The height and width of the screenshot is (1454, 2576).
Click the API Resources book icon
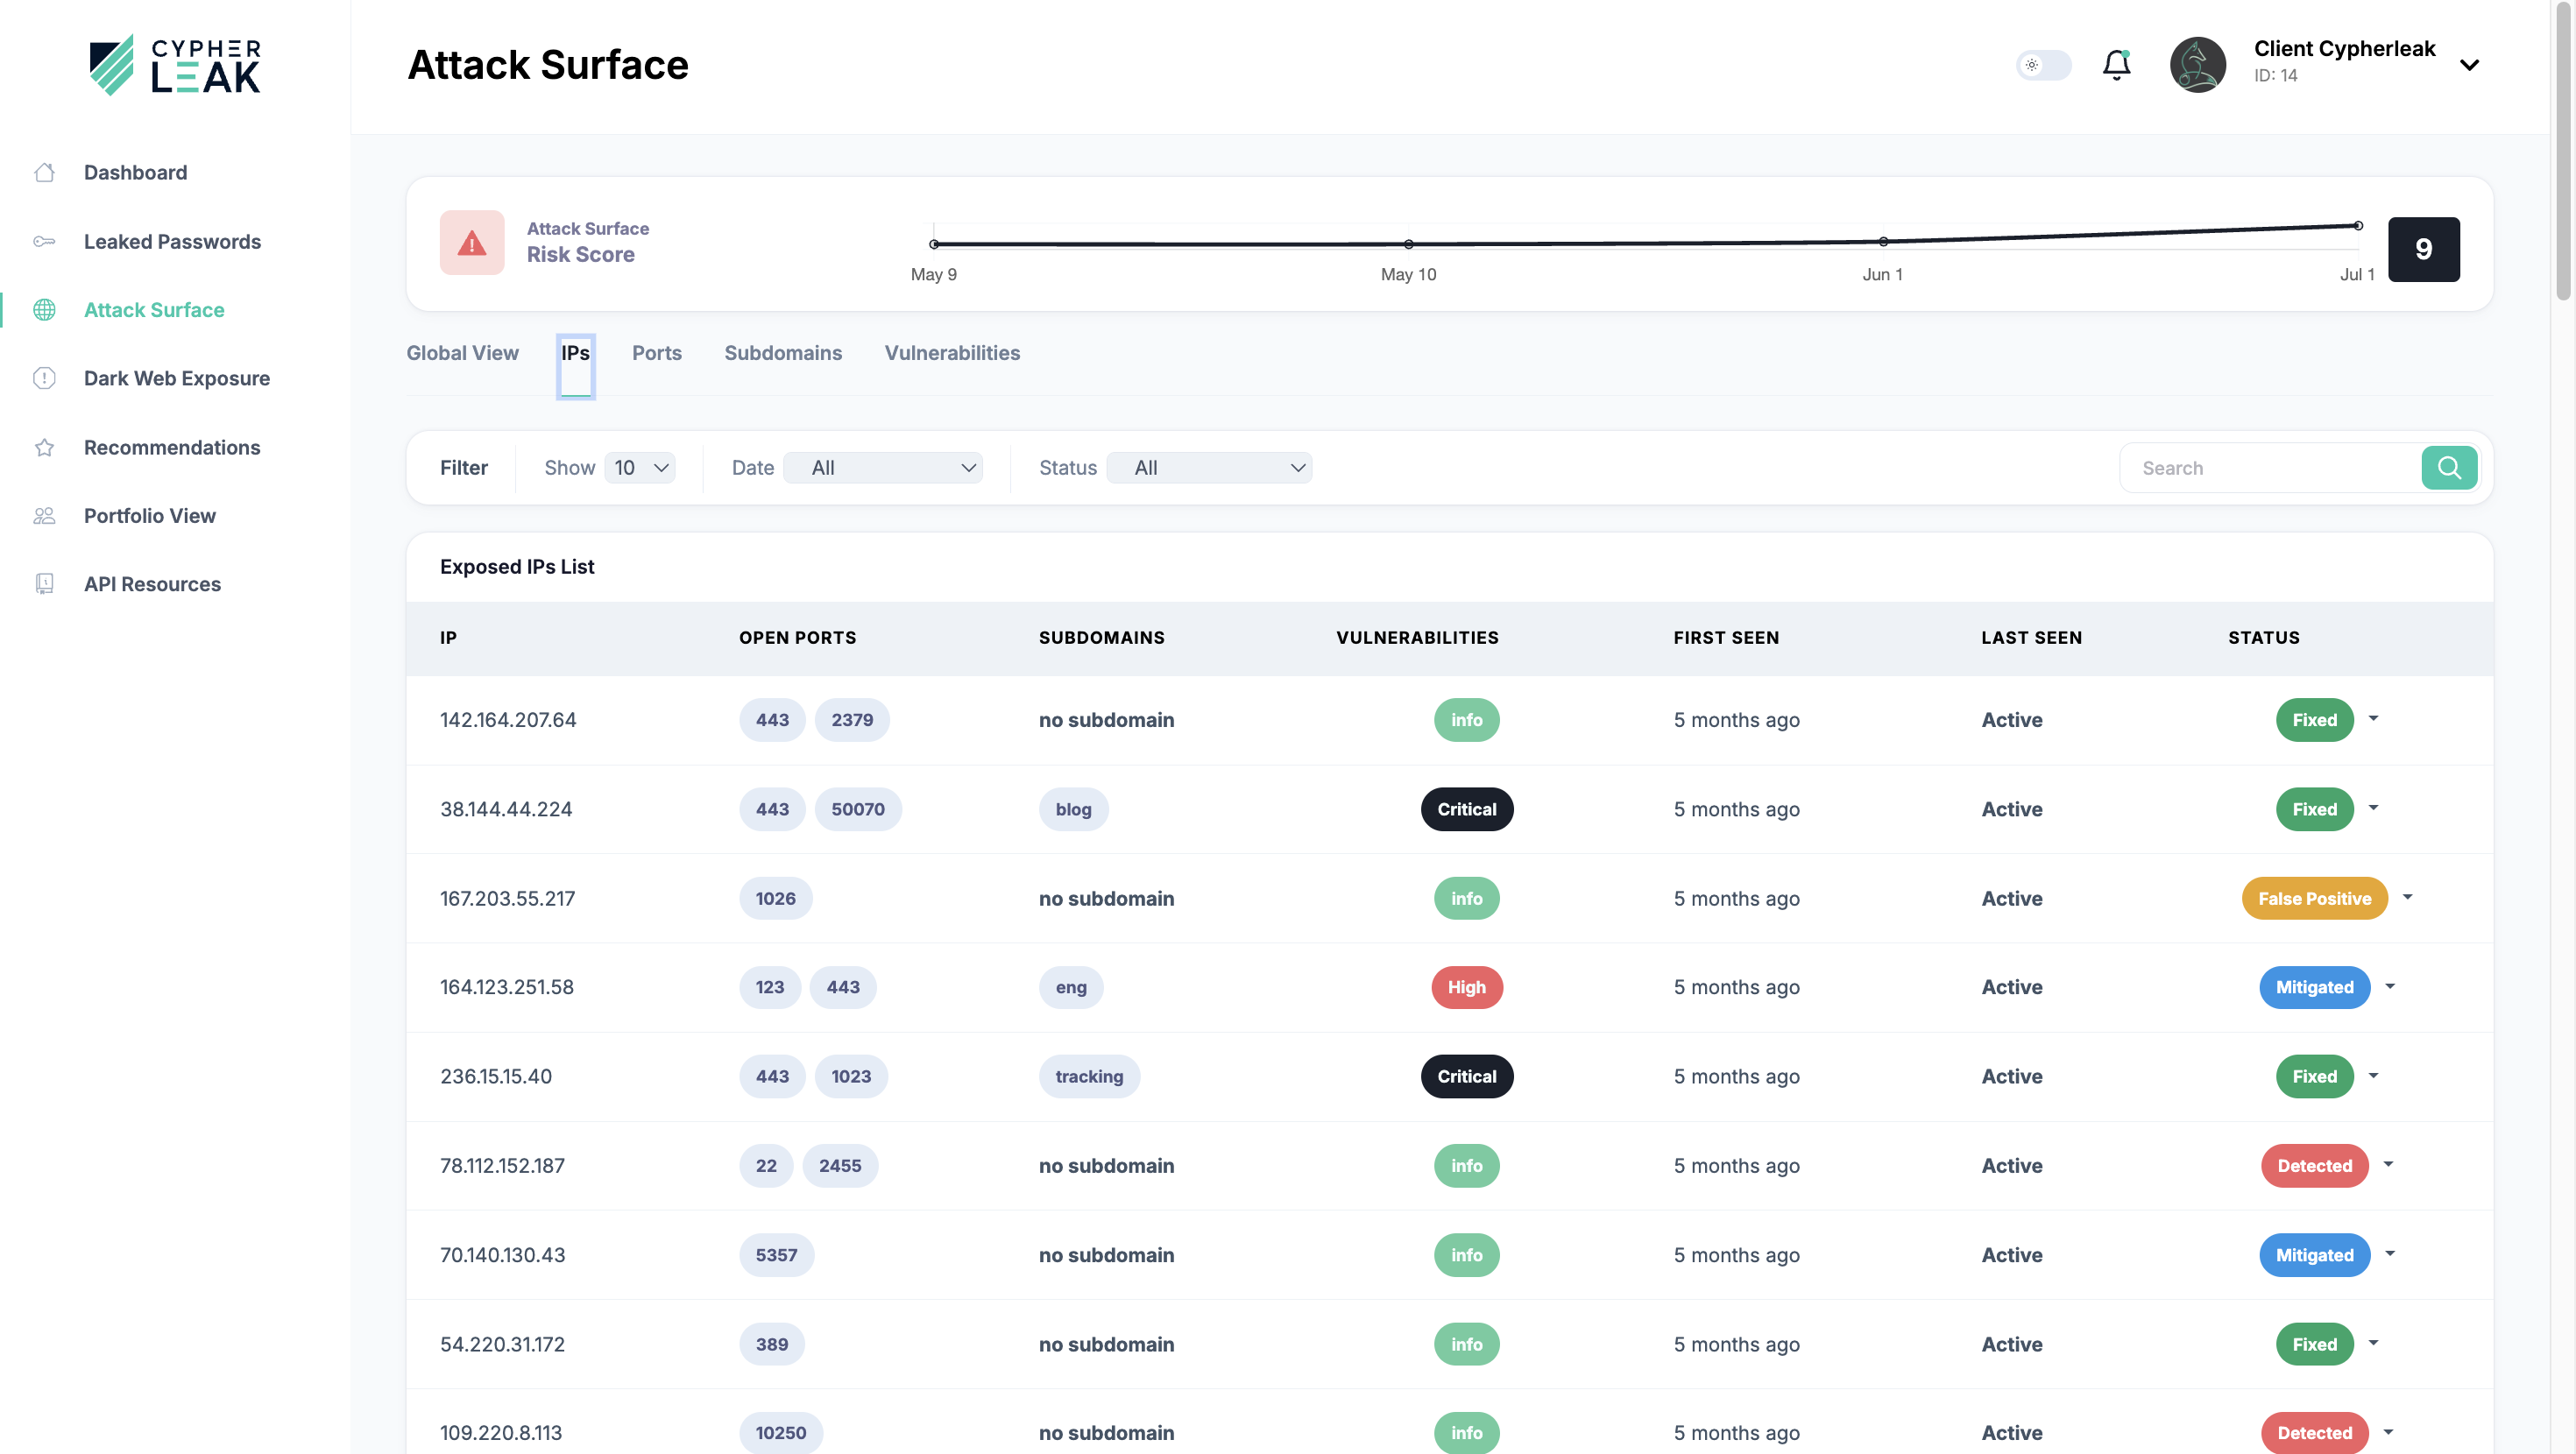45,583
